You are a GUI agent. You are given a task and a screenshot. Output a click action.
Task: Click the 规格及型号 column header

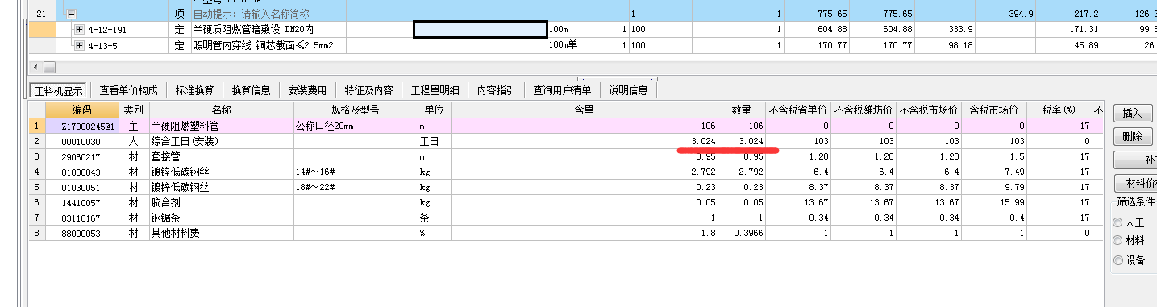pyautogui.click(x=356, y=110)
